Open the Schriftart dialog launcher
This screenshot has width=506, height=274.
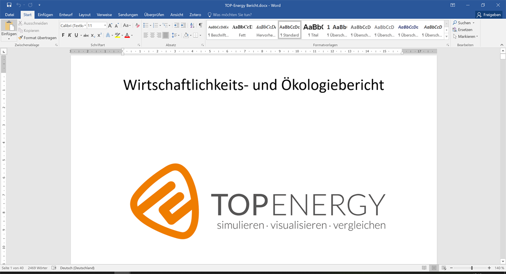click(139, 45)
